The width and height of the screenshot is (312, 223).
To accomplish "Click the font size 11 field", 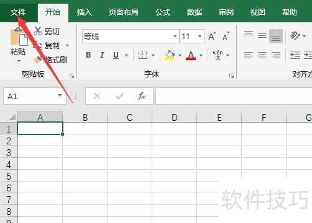I will click(x=188, y=37).
